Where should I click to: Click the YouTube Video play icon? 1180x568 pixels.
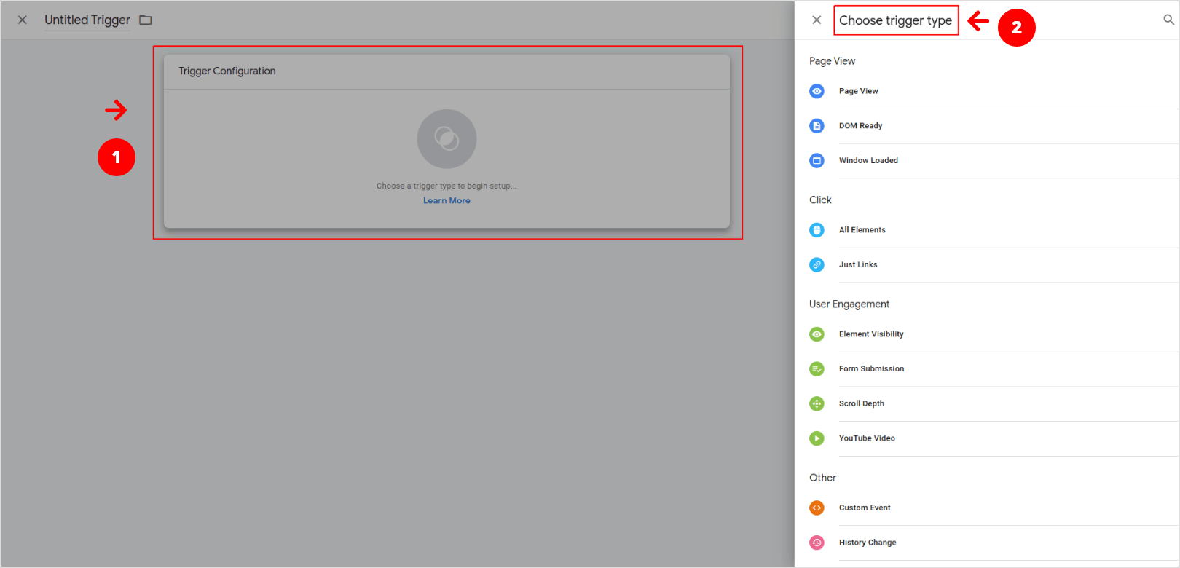817,438
